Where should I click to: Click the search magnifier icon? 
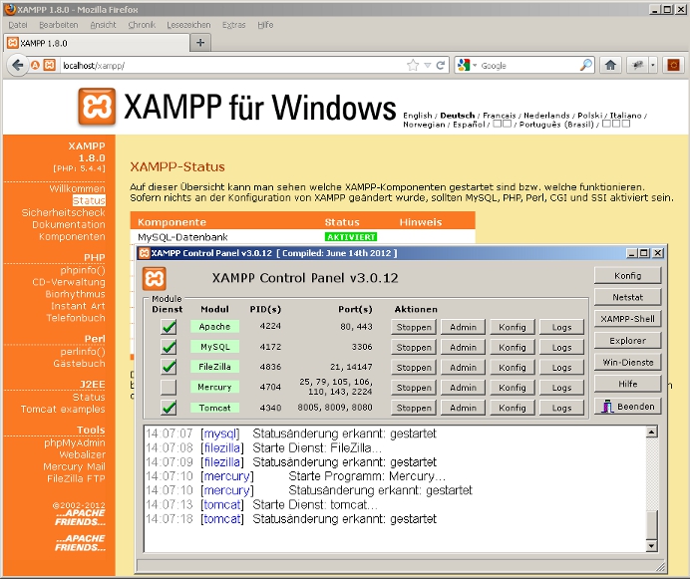(x=585, y=66)
